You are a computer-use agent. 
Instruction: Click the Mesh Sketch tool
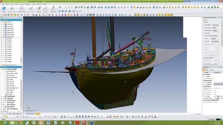(31, 9)
